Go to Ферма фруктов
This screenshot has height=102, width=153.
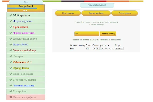click(26, 21)
